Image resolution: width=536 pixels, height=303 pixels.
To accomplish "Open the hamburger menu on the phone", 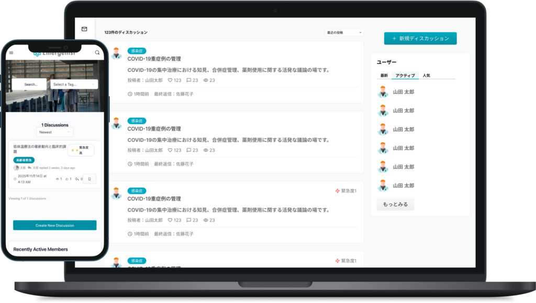I will (x=12, y=53).
